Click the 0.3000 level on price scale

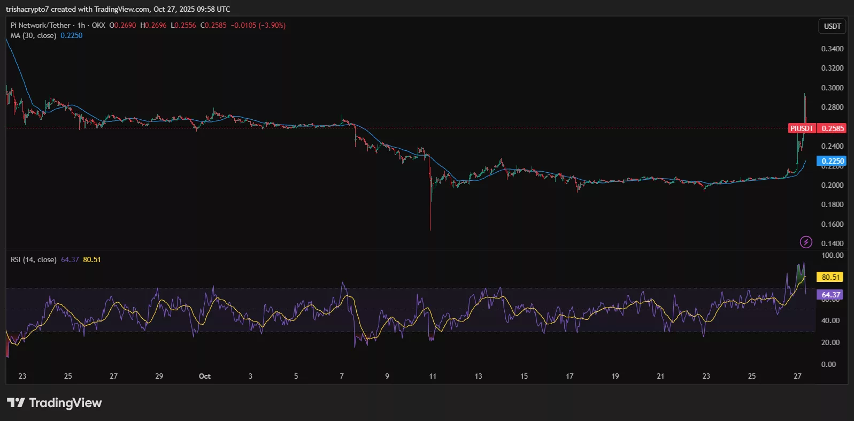[x=832, y=88]
